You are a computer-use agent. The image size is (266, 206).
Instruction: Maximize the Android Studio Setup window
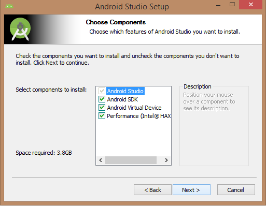coord(232,5)
